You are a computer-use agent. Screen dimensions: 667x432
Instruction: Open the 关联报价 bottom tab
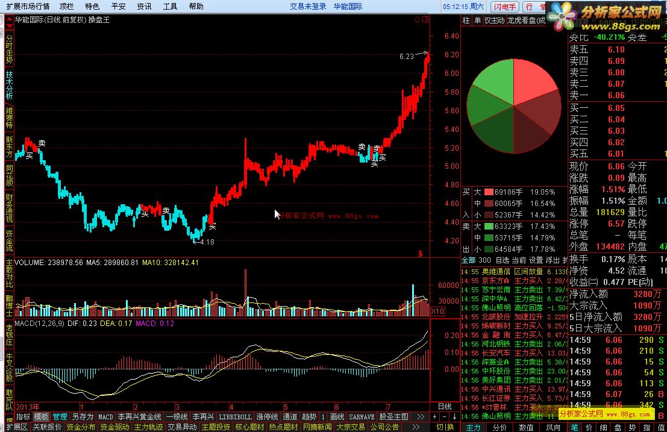[47, 427]
